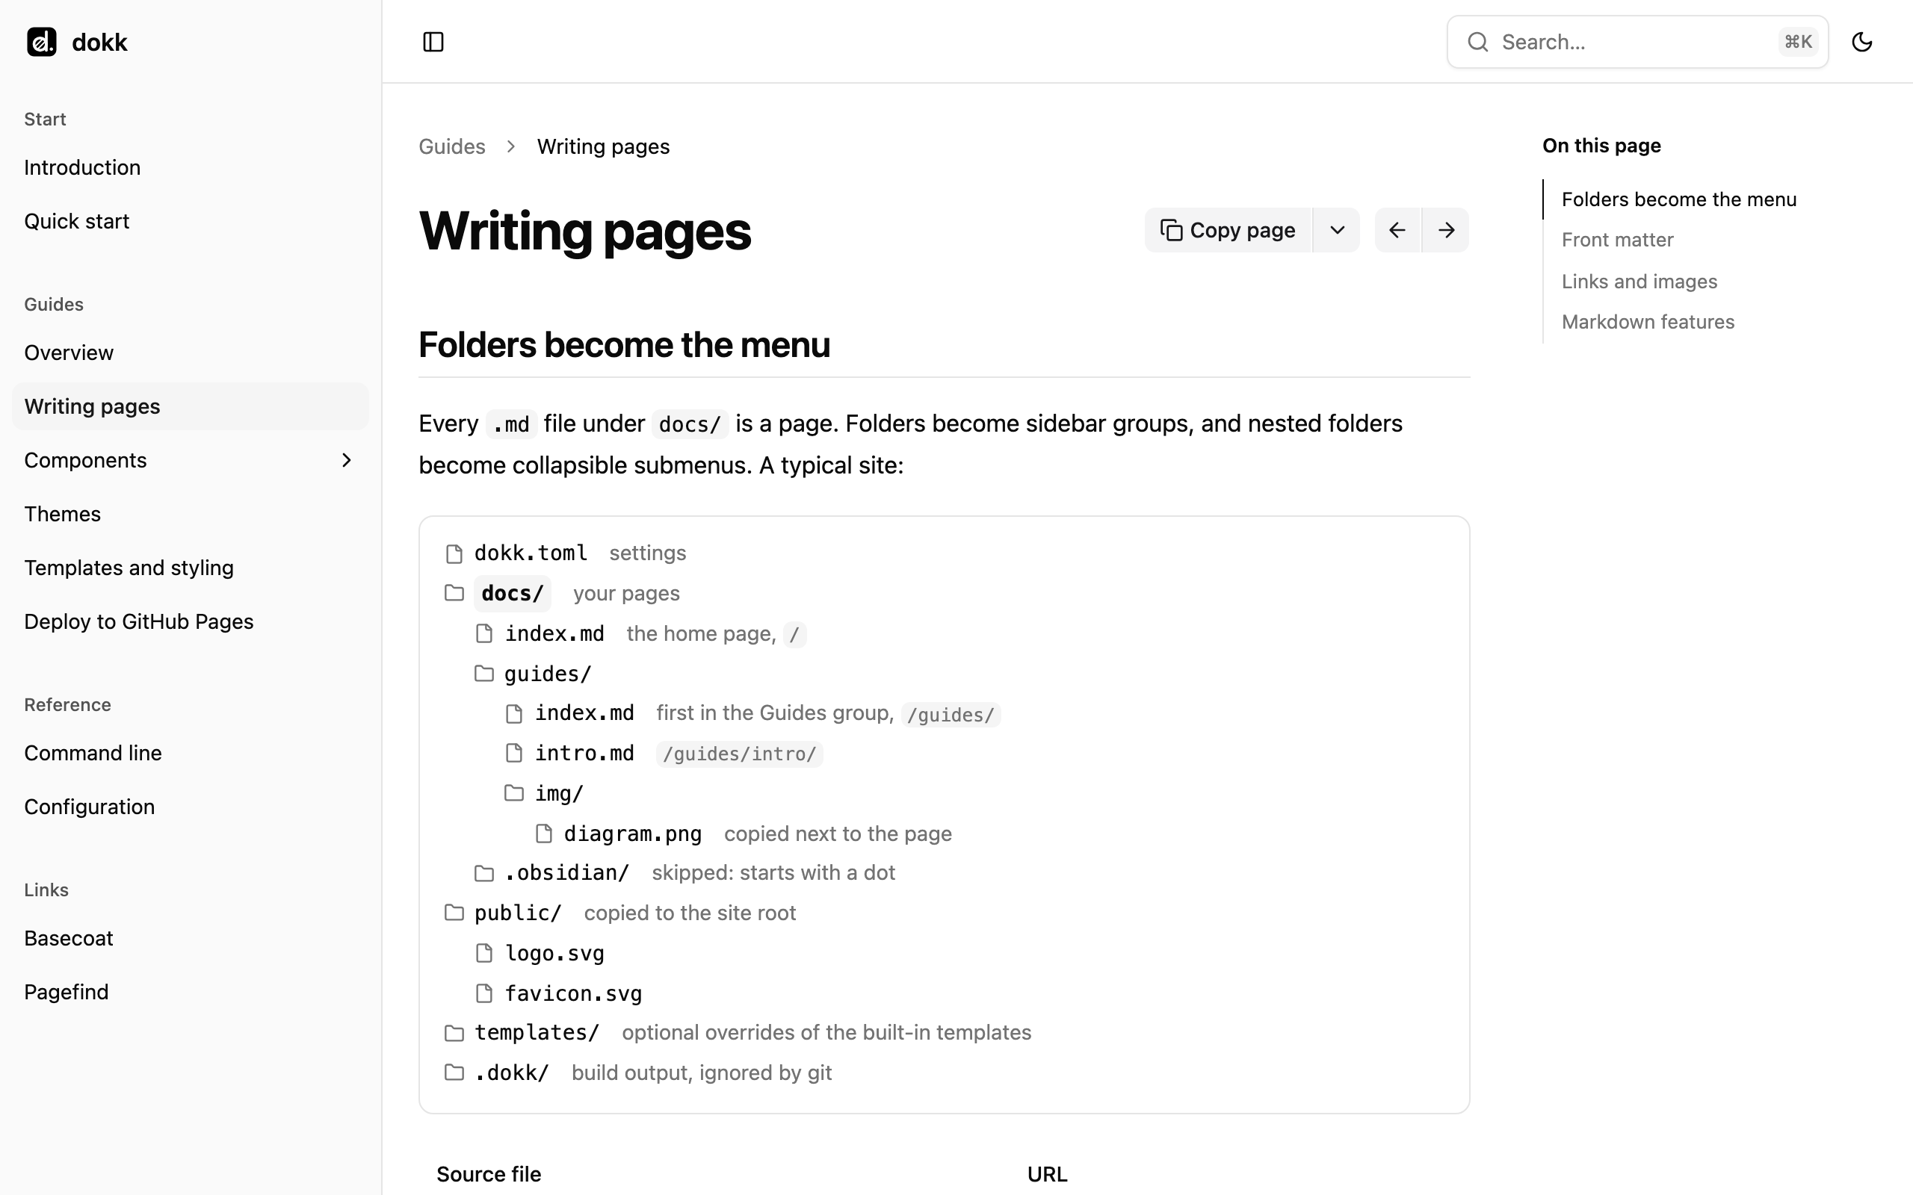Open the Copy page dropdown arrow
This screenshot has height=1195, width=1913.
point(1337,230)
